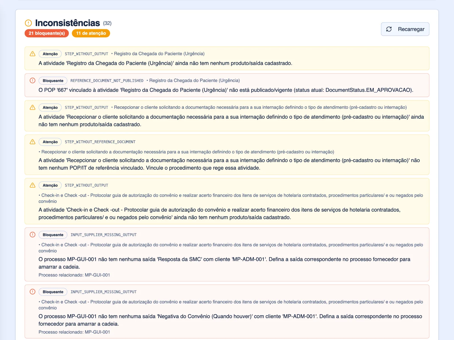Click the '(32)' count next to Inconsistências

(x=107, y=23)
